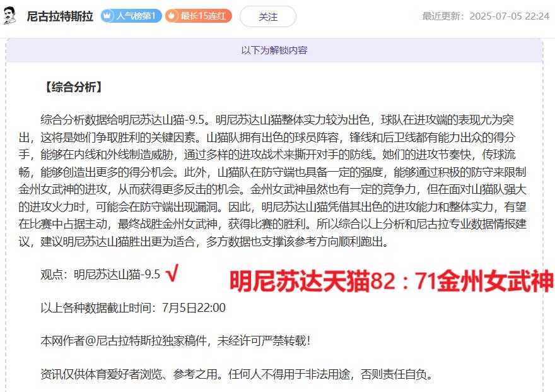This screenshot has width=555, height=392.
Task: Click the line starting 议，建议明尼苏达山猫胜出更为适合
Action: coord(204,242)
